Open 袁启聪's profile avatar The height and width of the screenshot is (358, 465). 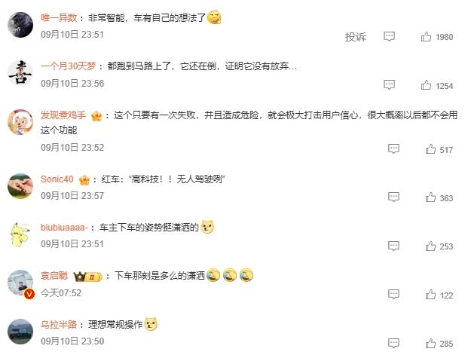click(20, 283)
